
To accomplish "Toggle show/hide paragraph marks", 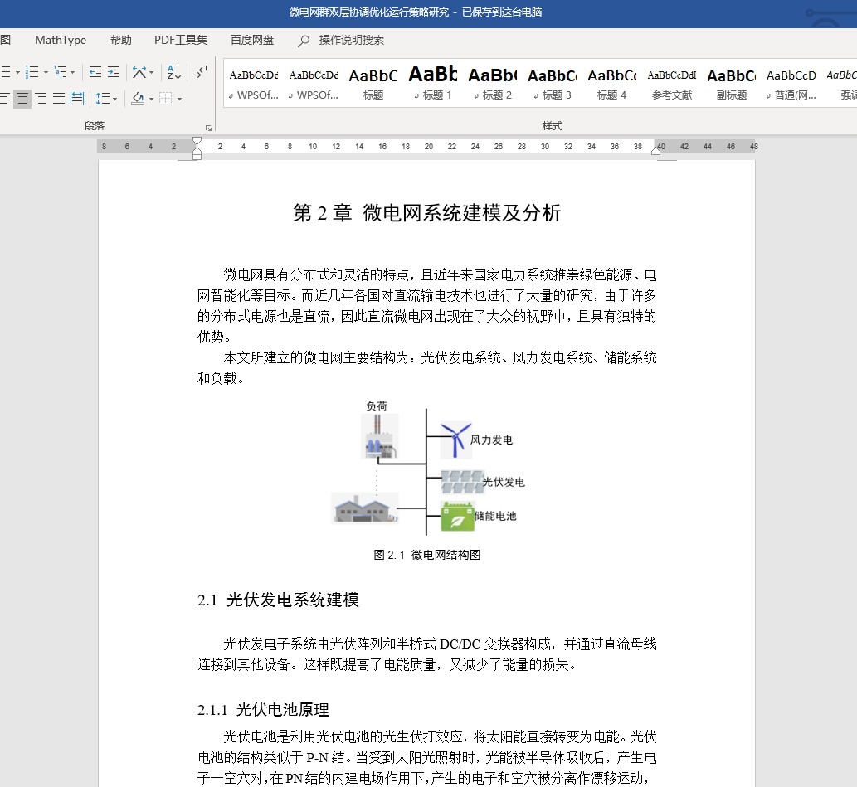I will tap(200, 72).
